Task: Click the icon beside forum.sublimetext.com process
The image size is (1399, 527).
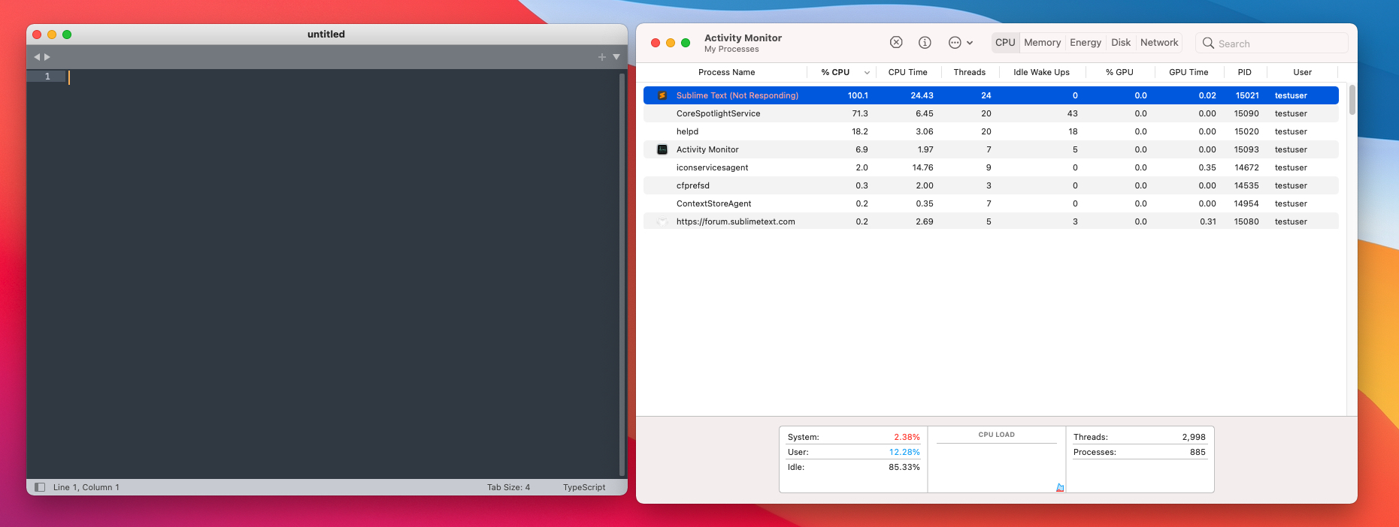Action: (x=662, y=221)
